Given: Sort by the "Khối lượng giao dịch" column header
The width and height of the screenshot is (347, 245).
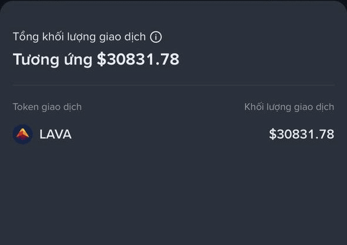Looking at the screenshot, I should 289,107.
